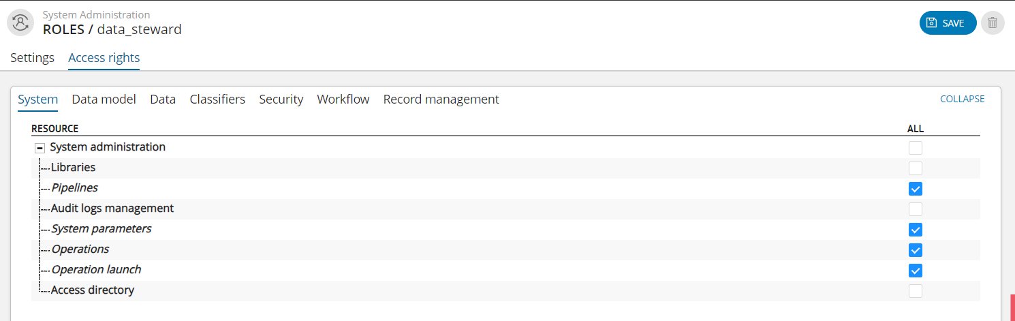
Task: Uncheck ALL rights for Pipelines
Action: [916, 189]
